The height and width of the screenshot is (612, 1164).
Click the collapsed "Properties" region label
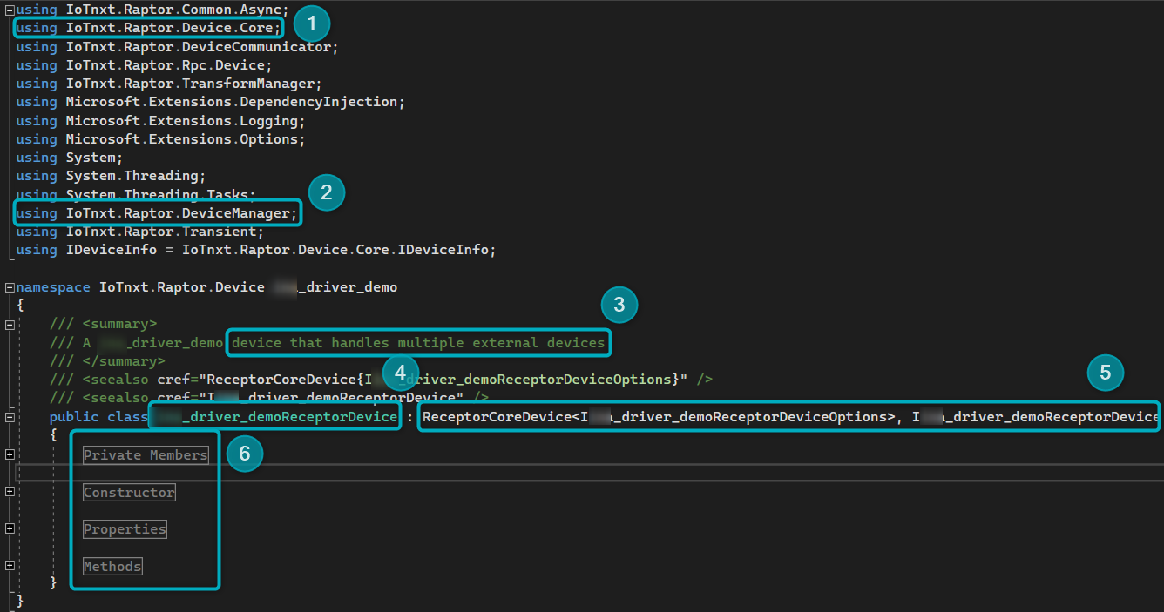tap(125, 529)
